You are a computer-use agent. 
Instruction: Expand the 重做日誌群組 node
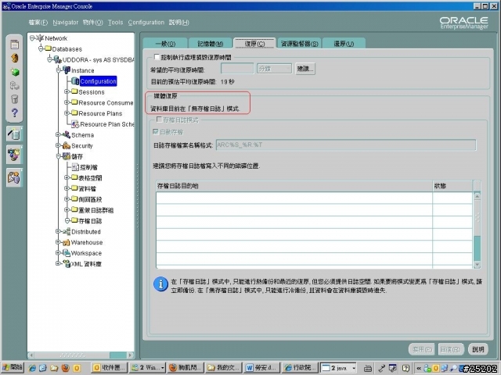tap(67, 210)
